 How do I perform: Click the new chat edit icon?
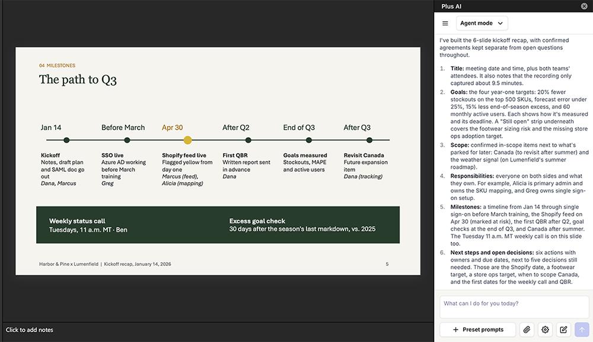563,330
